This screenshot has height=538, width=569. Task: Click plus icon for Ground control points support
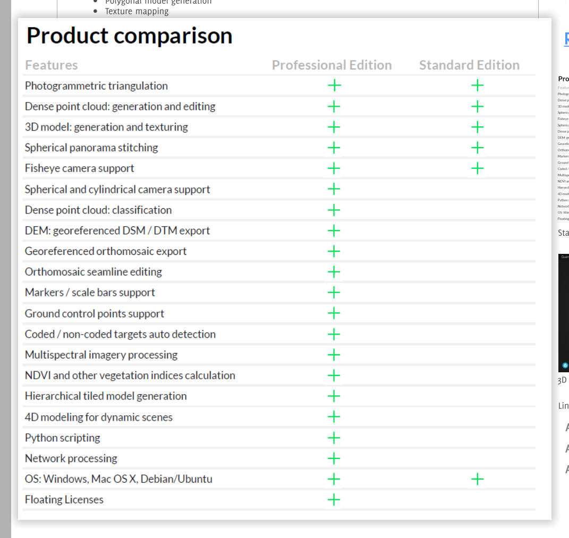334,313
